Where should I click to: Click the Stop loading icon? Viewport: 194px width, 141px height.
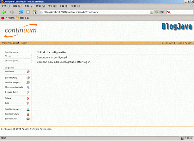[x=28, y=12]
